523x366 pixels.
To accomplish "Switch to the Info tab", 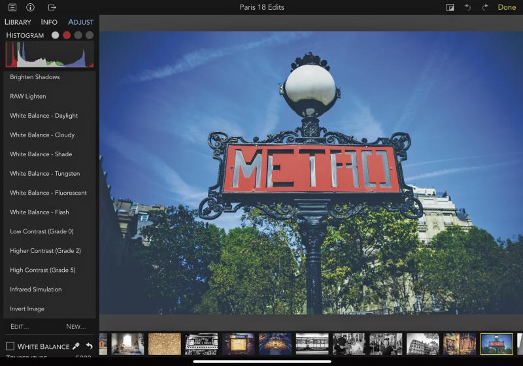I will tap(49, 22).
